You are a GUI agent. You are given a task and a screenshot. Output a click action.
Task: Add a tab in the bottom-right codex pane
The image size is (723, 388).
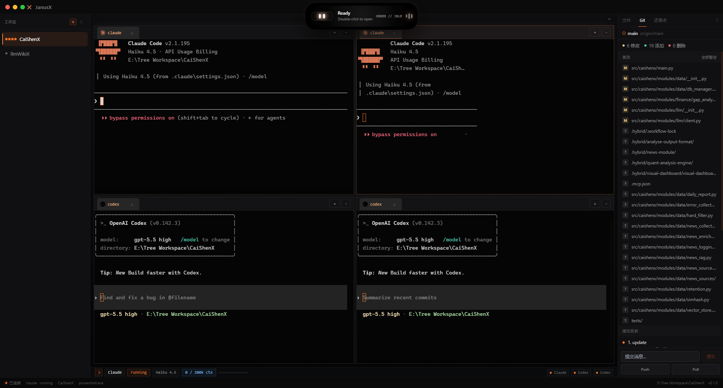pyautogui.click(x=595, y=204)
